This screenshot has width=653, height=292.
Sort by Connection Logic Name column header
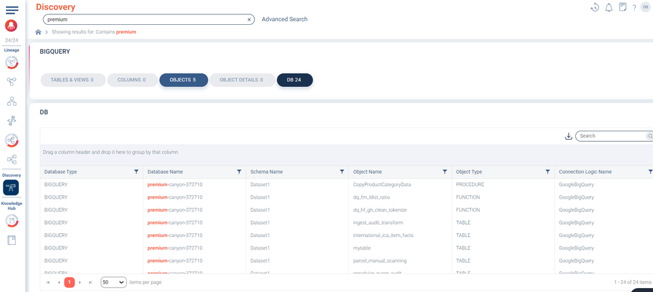point(585,172)
